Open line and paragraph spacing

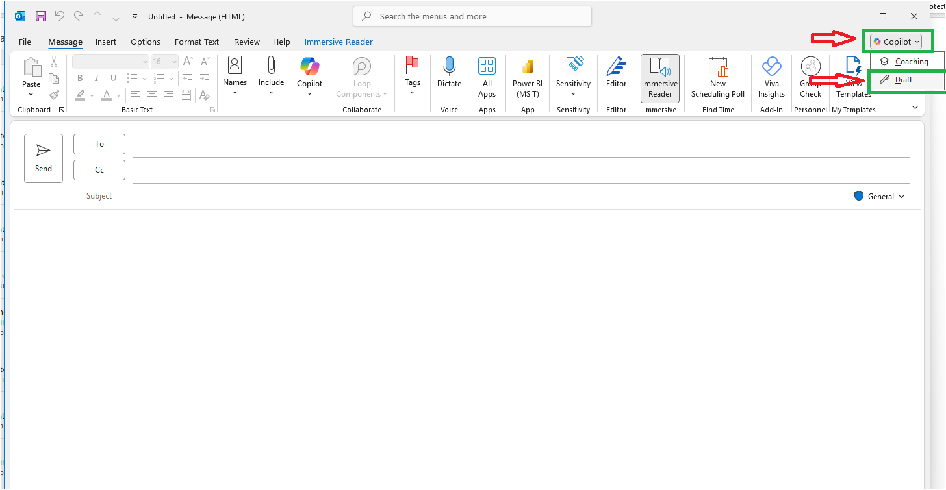pos(186,95)
